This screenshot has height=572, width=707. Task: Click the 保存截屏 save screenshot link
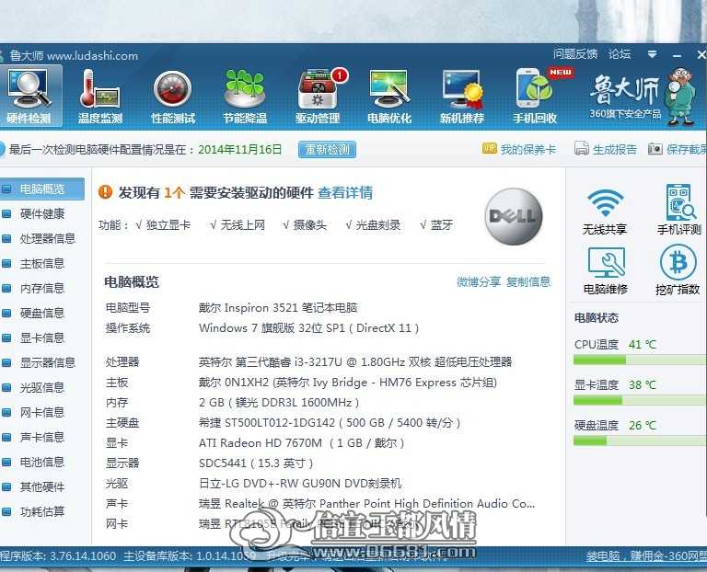[x=686, y=149]
